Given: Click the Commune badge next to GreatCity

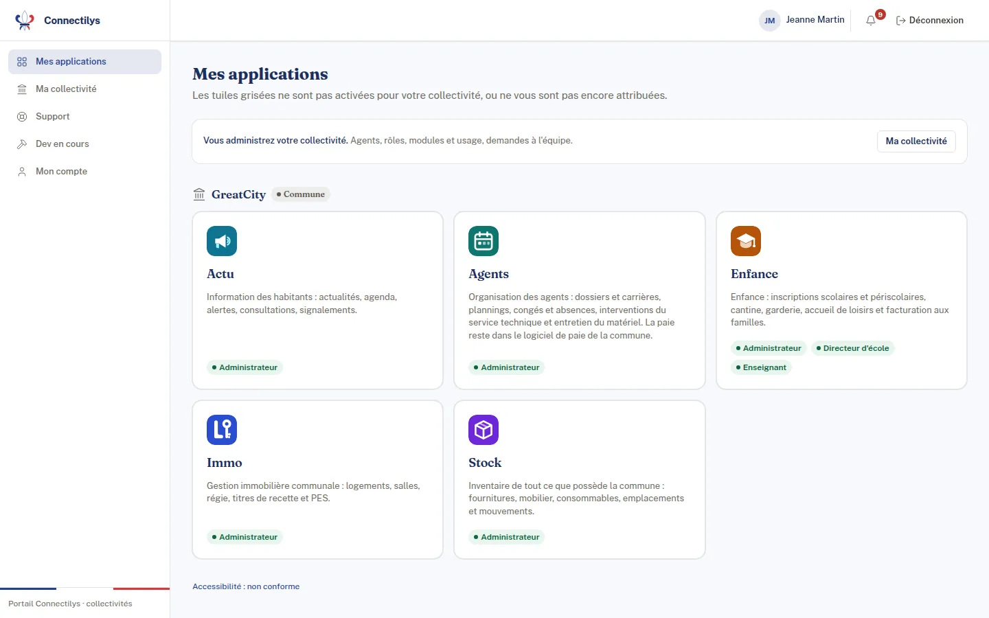Looking at the screenshot, I should coord(301,194).
